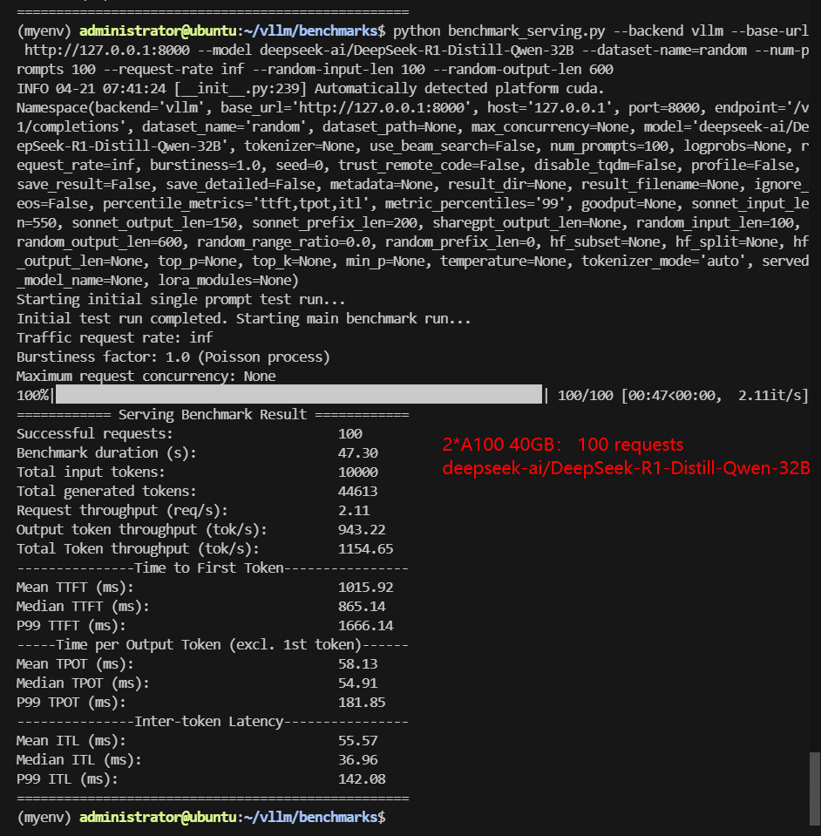Select Mean TPOT value 58.13
The height and width of the screenshot is (836, 821).
pos(357,663)
